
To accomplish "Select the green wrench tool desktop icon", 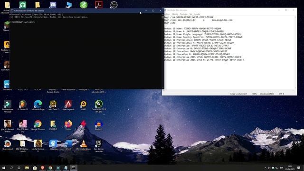I will pos(84,5).
